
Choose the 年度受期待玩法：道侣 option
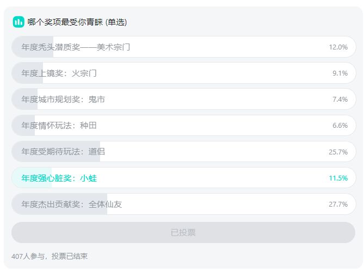point(63,152)
